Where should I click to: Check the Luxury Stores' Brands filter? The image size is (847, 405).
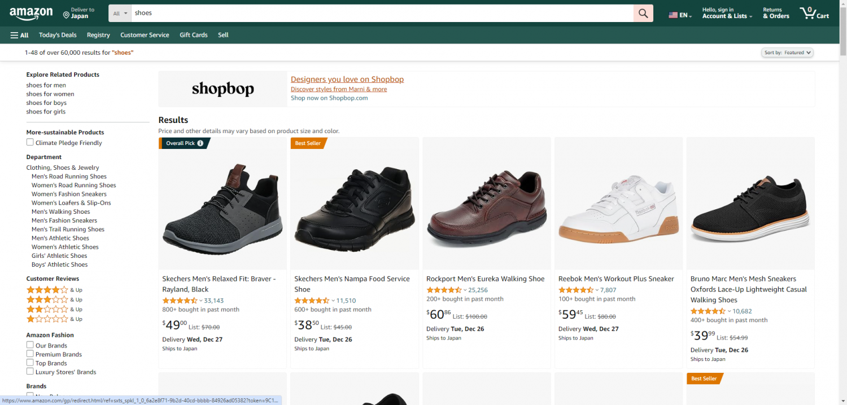pyautogui.click(x=30, y=371)
